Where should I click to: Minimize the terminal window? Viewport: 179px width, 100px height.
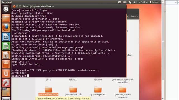(17, 6)
